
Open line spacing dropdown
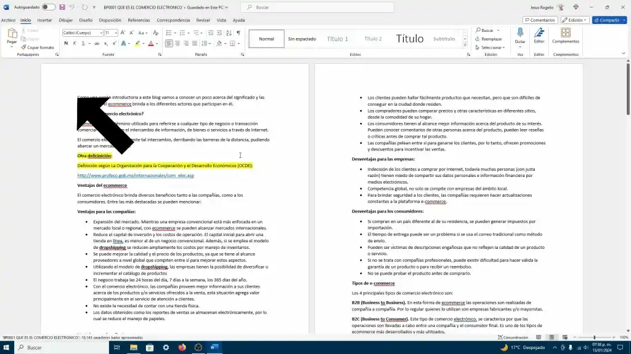(x=206, y=44)
